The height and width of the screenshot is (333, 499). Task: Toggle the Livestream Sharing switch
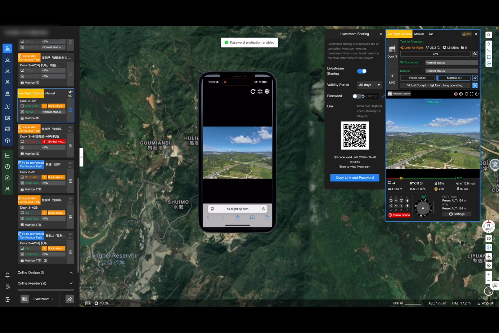tap(362, 71)
